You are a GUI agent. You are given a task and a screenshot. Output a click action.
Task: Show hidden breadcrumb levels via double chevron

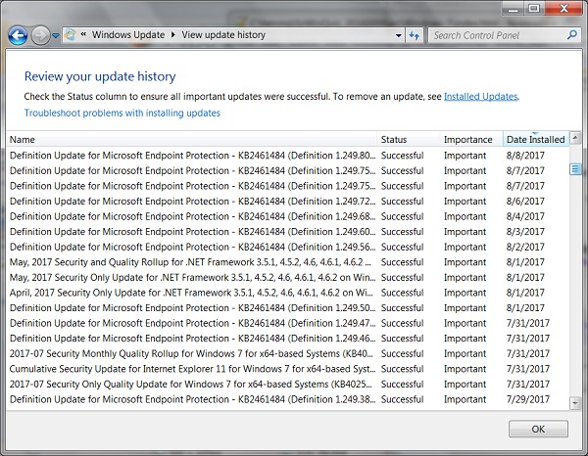[83, 34]
